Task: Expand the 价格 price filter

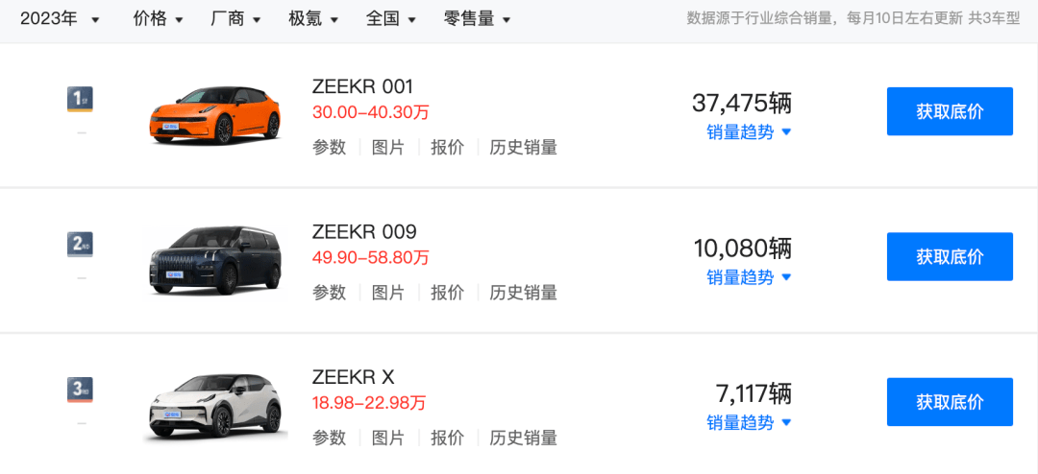Action: pos(158,18)
